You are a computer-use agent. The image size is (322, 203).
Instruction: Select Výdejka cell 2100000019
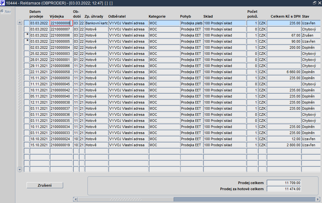pos(61,145)
